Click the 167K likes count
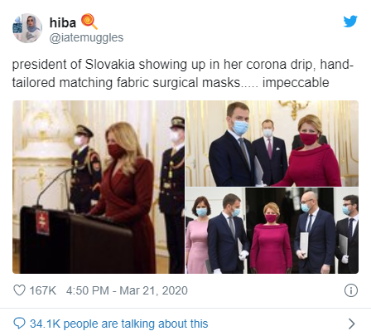The height and width of the screenshot is (336, 371). pyautogui.click(x=43, y=290)
